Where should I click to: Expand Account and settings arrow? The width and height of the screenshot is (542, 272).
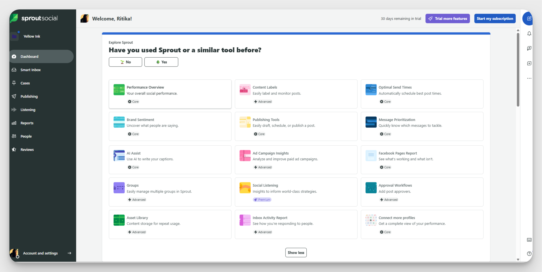[x=69, y=253]
